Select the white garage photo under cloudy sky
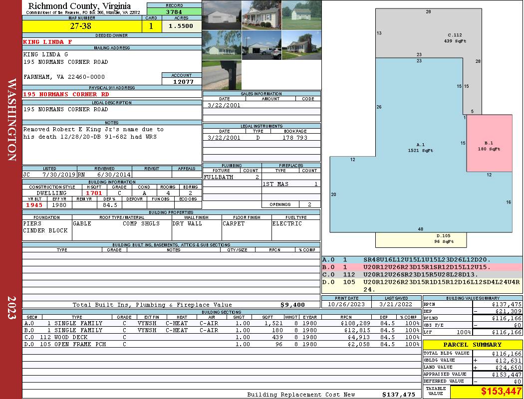 [x=222, y=15]
